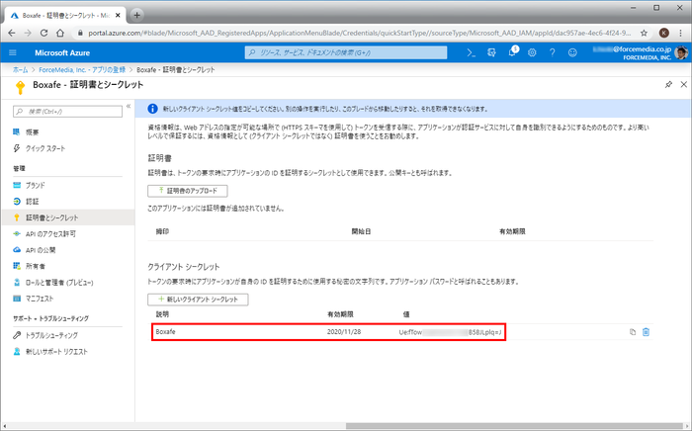This screenshot has width=692, height=431.
Task: Open マニフェスト menu item
Action: pos(40,299)
